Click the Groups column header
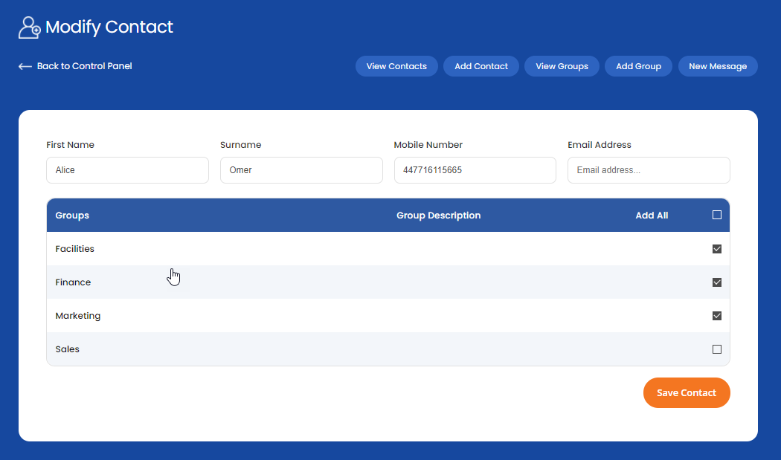 tap(72, 216)
